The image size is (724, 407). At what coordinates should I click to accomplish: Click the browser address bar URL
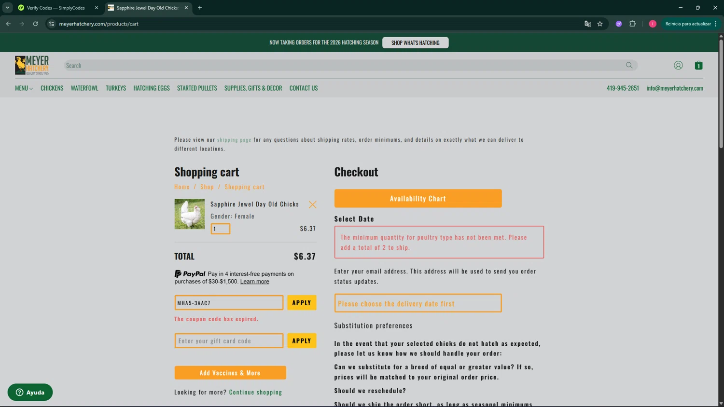[x=98, y=24]
